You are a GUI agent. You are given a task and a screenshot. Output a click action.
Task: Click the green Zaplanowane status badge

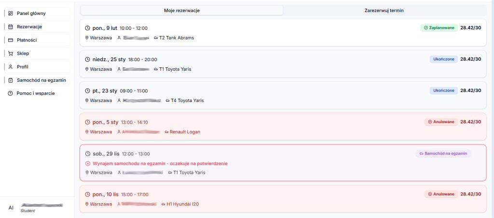coord(439,28)
